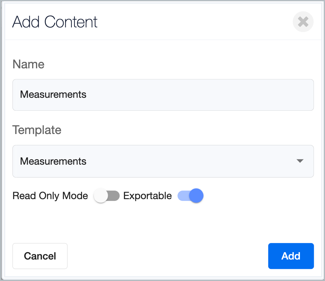This screenshot has height=281, width=325.
Task: Enable Read Only Mode switch
Action: (x=106, y=196)
